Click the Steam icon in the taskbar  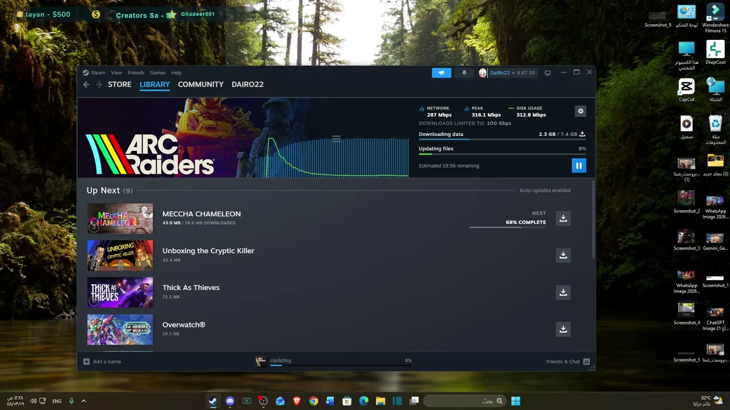213,401
